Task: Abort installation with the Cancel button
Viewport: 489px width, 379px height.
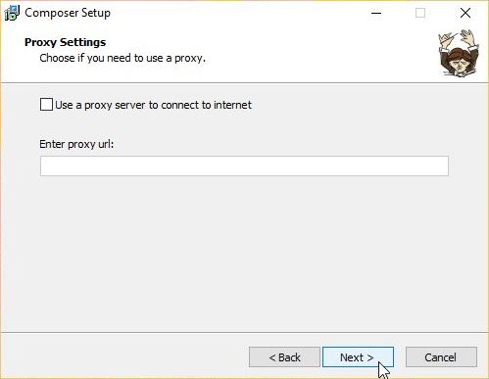Action: tap(441, 357)
